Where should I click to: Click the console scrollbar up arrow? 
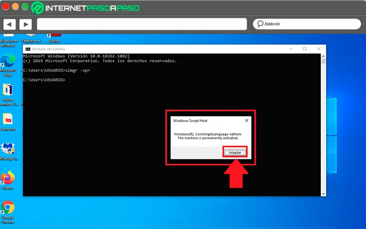[323, 56]
